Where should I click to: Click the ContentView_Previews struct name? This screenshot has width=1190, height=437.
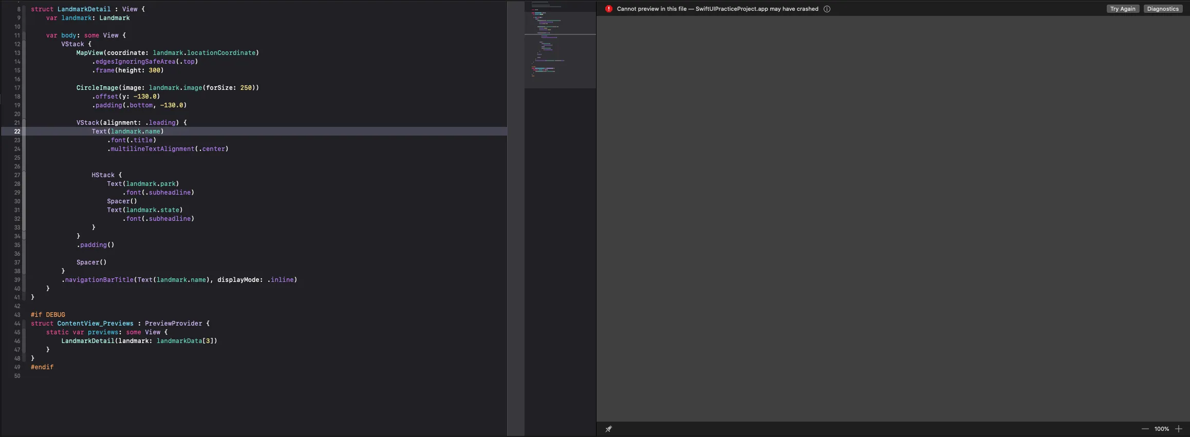coord(95,324)
